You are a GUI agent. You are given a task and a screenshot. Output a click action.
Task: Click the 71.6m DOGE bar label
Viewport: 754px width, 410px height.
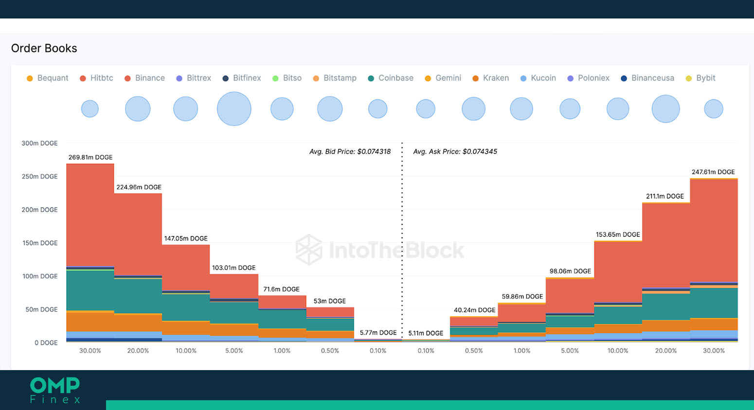(281, 289)
